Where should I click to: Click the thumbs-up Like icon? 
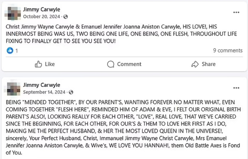[x=39, y=64]
